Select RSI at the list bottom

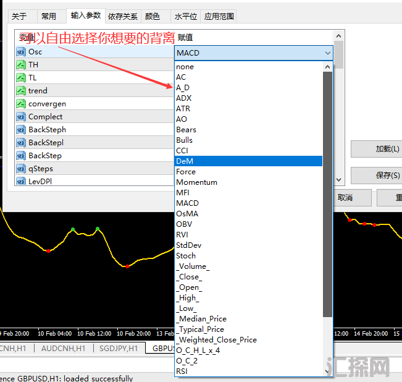[x=248, y=371]
